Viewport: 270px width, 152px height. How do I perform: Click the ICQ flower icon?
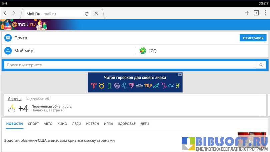point(143,51)
